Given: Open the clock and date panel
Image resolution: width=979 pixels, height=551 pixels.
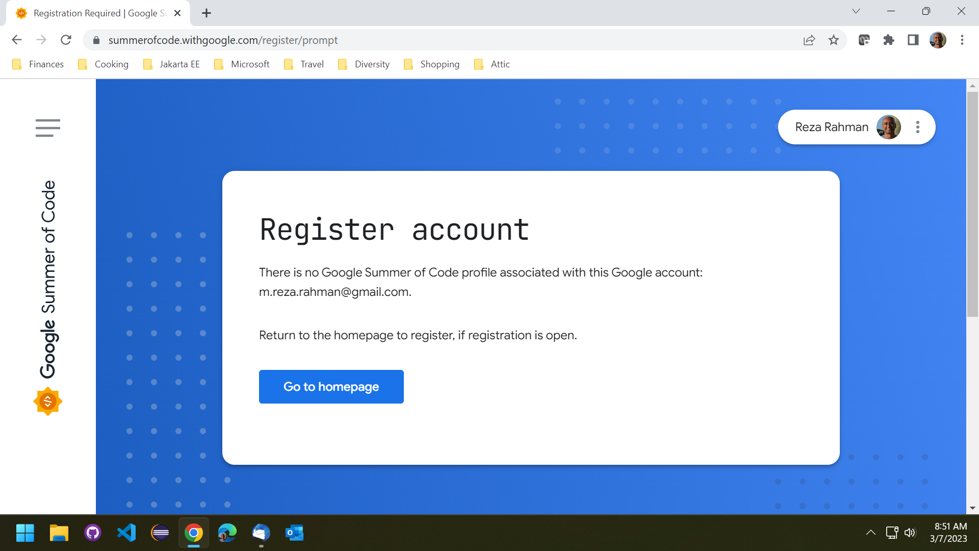Looking at the screenshot, I should (x=949, y=533).
